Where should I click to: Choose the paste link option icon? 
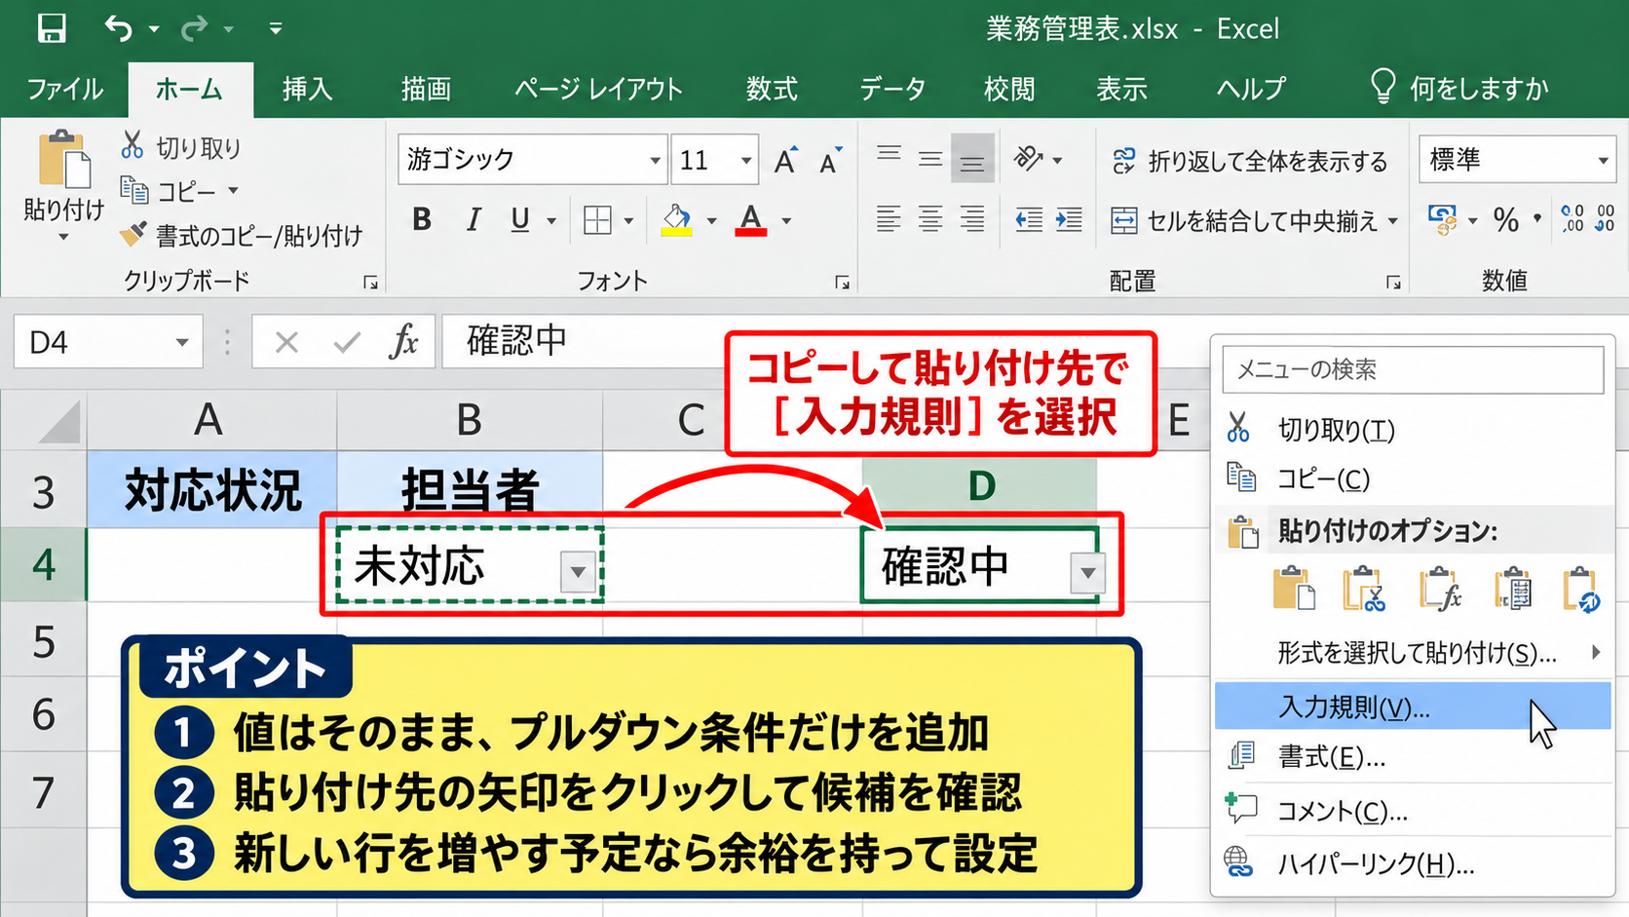pyautogui.click(x=1580, y=590)
